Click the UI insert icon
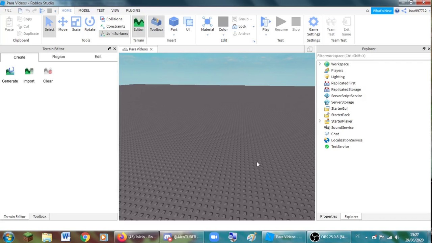This screenshot has height=243, width=432. (188, 24)
